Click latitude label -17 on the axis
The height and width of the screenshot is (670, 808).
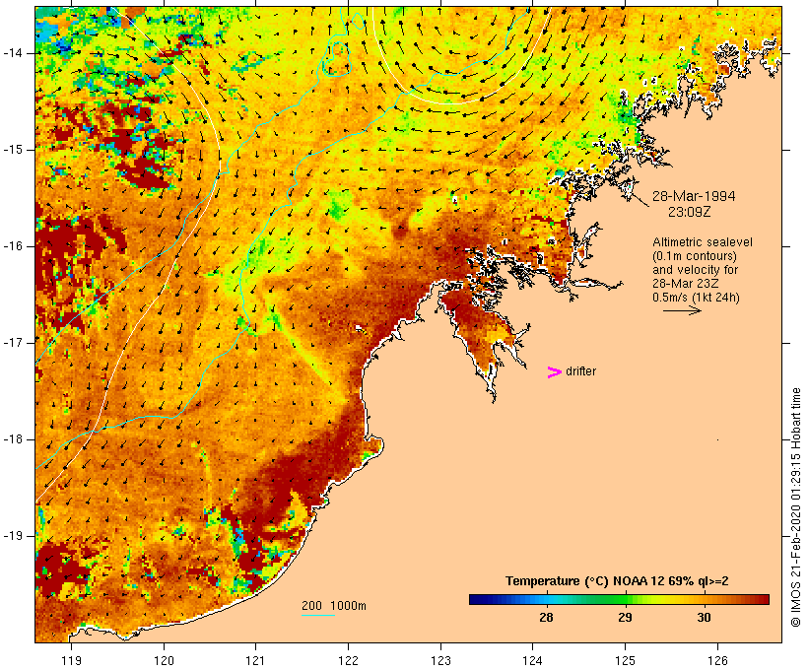coord(13,343)
